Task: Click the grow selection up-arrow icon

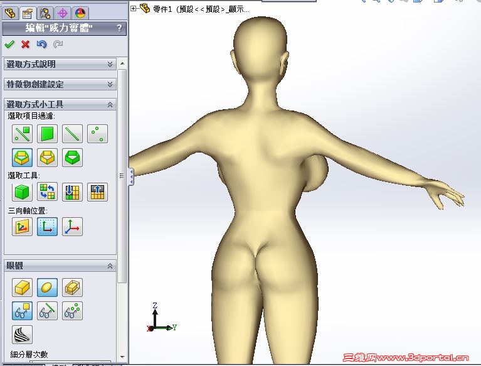Action: pos(98,192)
